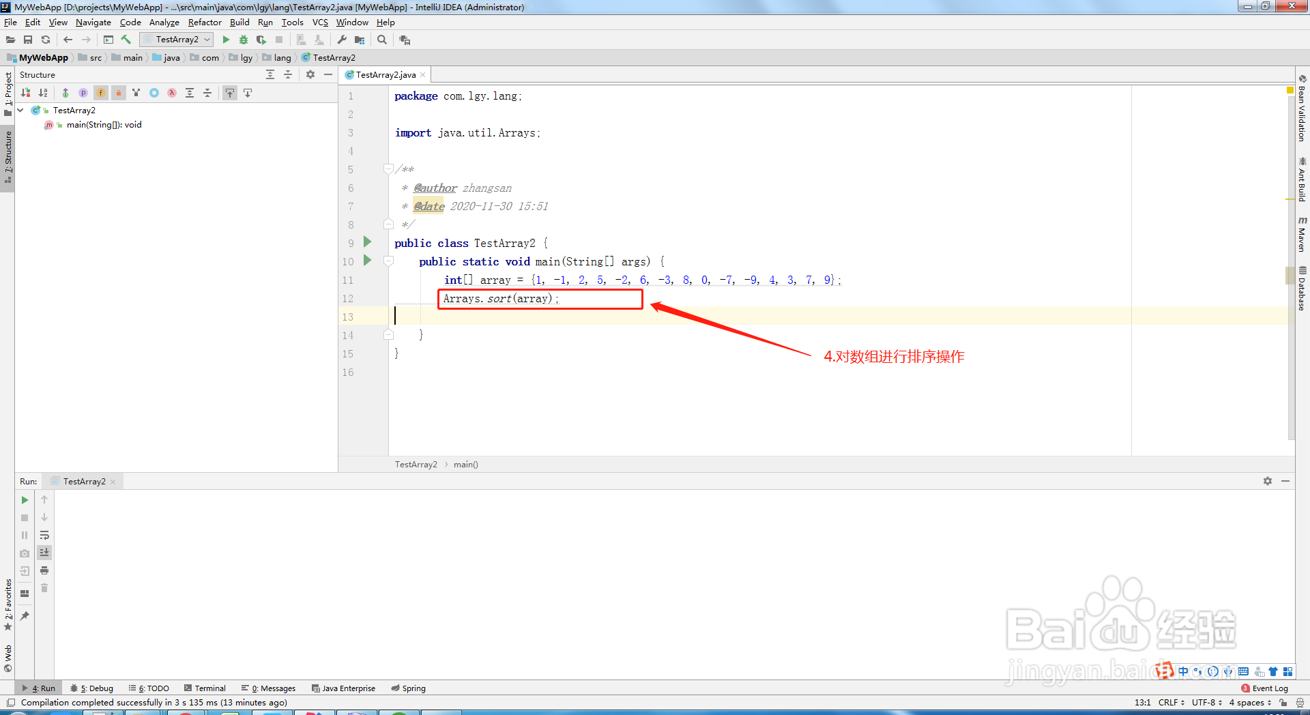Change CRLF line separator in status bar

pos(1171,702)
